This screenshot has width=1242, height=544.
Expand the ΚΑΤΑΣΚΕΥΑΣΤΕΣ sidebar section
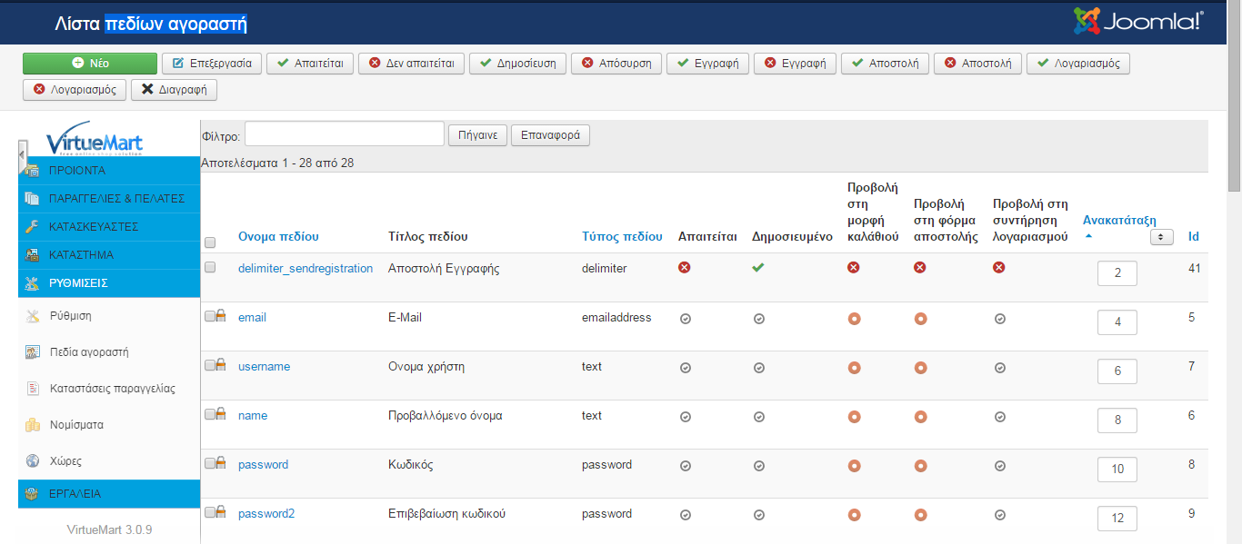109,227
